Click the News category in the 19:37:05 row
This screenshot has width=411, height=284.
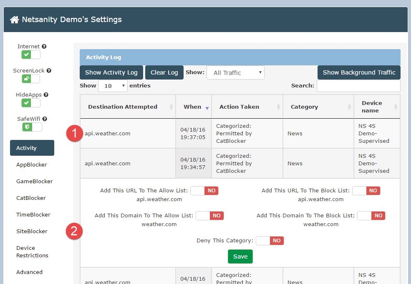pos(295,133)
